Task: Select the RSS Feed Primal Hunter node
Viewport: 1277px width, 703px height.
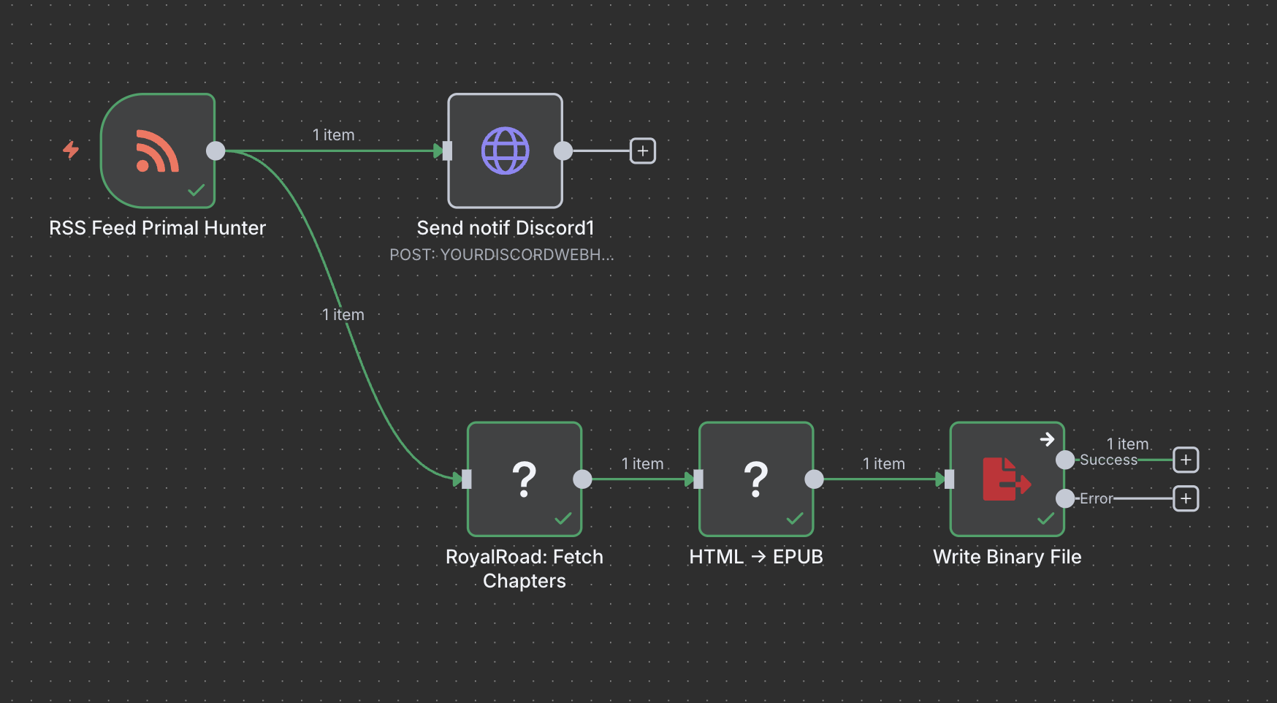Action: coord(158,151)
